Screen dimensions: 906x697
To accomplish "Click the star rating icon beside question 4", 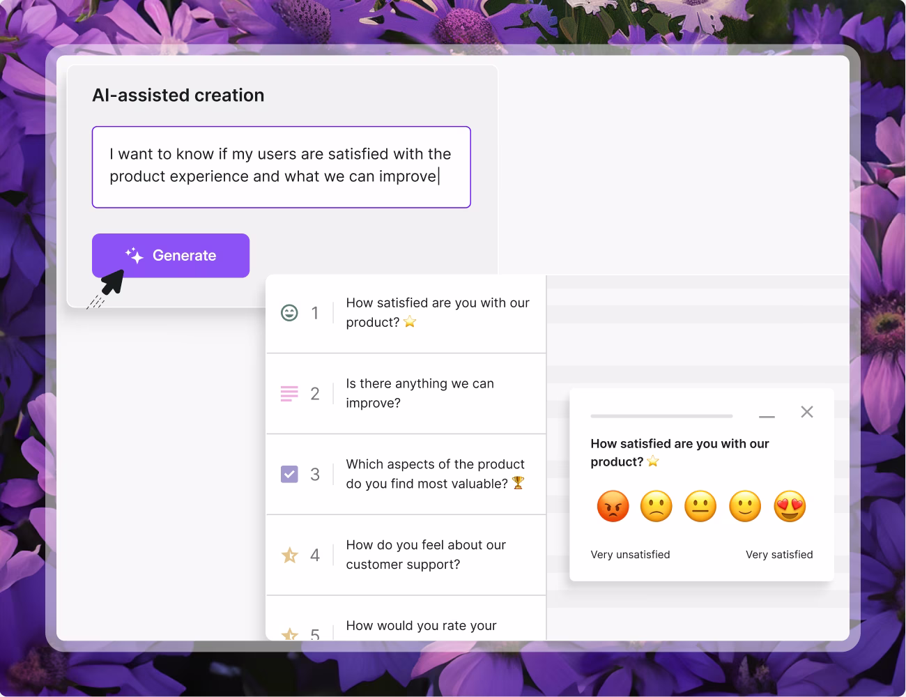I will point(289,555).
